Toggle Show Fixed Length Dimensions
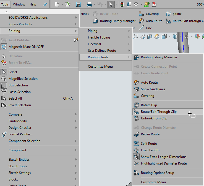Image resolution: width=204 pixels, height=186 pixels. tap(168, 157)
